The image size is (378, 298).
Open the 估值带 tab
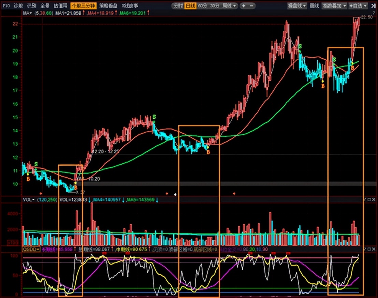pos(60,6)
